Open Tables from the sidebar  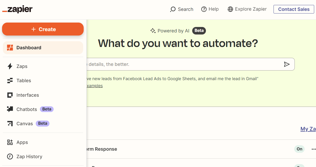coord(43,81)
